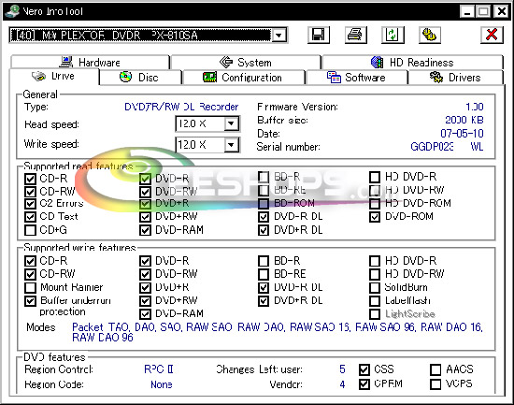
Task: Open the HD Readiness tab
Action: [412, 62]
